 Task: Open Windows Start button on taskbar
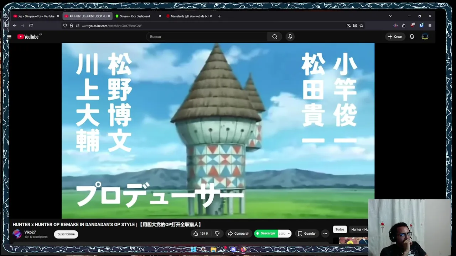click(x=193, y=250)
